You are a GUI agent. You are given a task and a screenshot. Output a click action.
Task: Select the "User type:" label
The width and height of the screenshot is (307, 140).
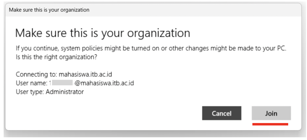(x=30, y=92)
